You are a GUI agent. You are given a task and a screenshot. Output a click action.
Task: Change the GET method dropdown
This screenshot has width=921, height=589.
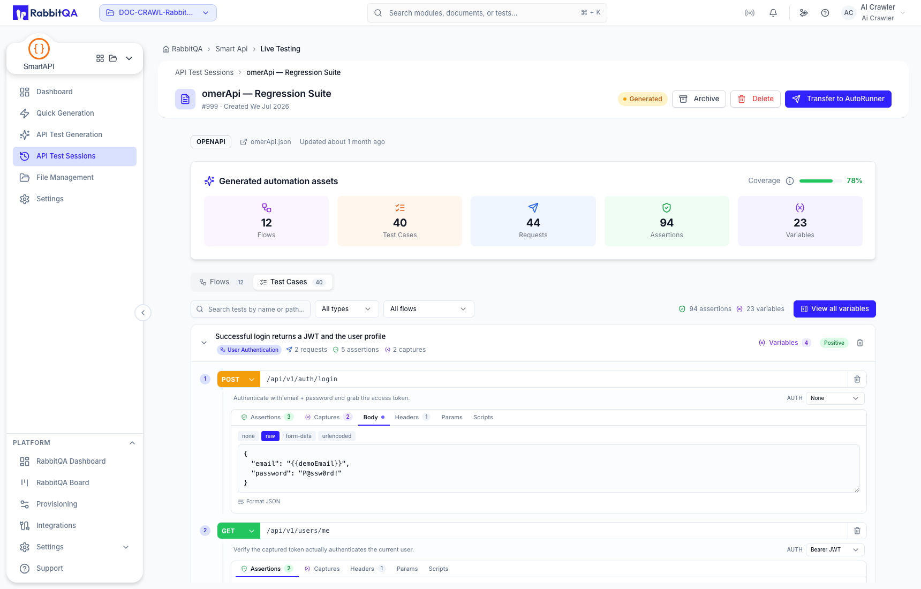[238, 531]
